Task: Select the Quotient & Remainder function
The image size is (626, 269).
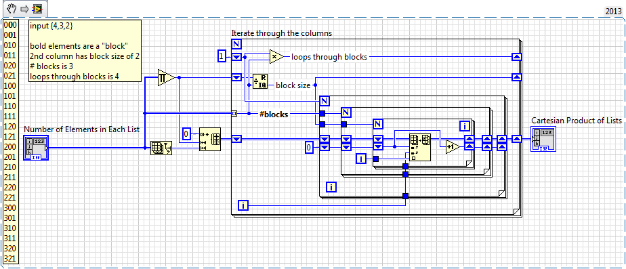Action: click(x=260, y=81)
